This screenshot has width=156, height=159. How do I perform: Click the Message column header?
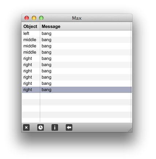[86, 26]
